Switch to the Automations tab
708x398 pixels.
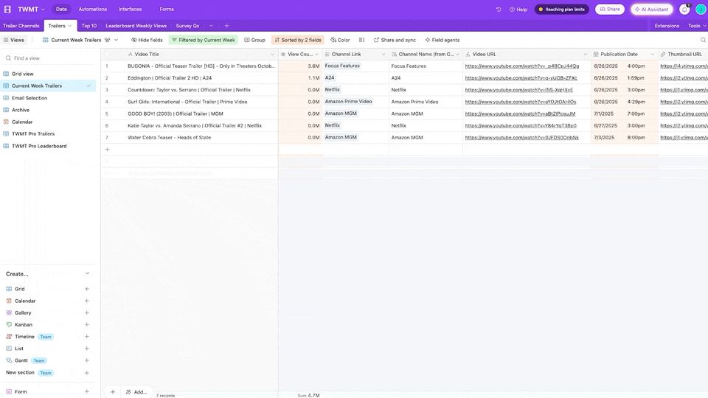[93, 9]
